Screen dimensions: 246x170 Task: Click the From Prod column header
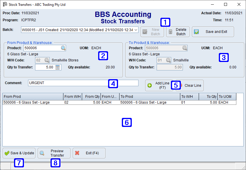32,96
